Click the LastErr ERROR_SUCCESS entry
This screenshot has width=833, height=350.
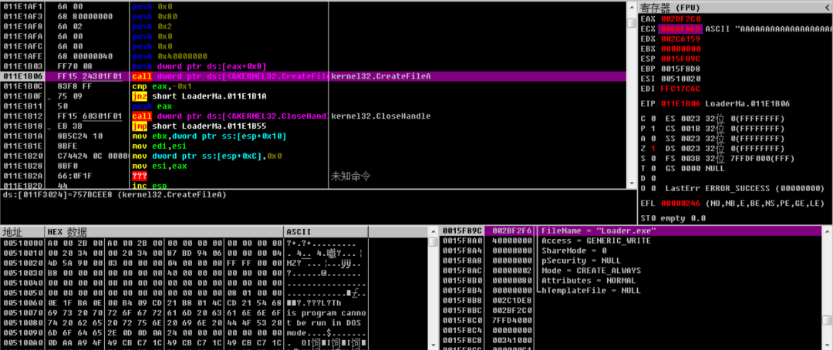pyautogui.click(x=745, y=189)
